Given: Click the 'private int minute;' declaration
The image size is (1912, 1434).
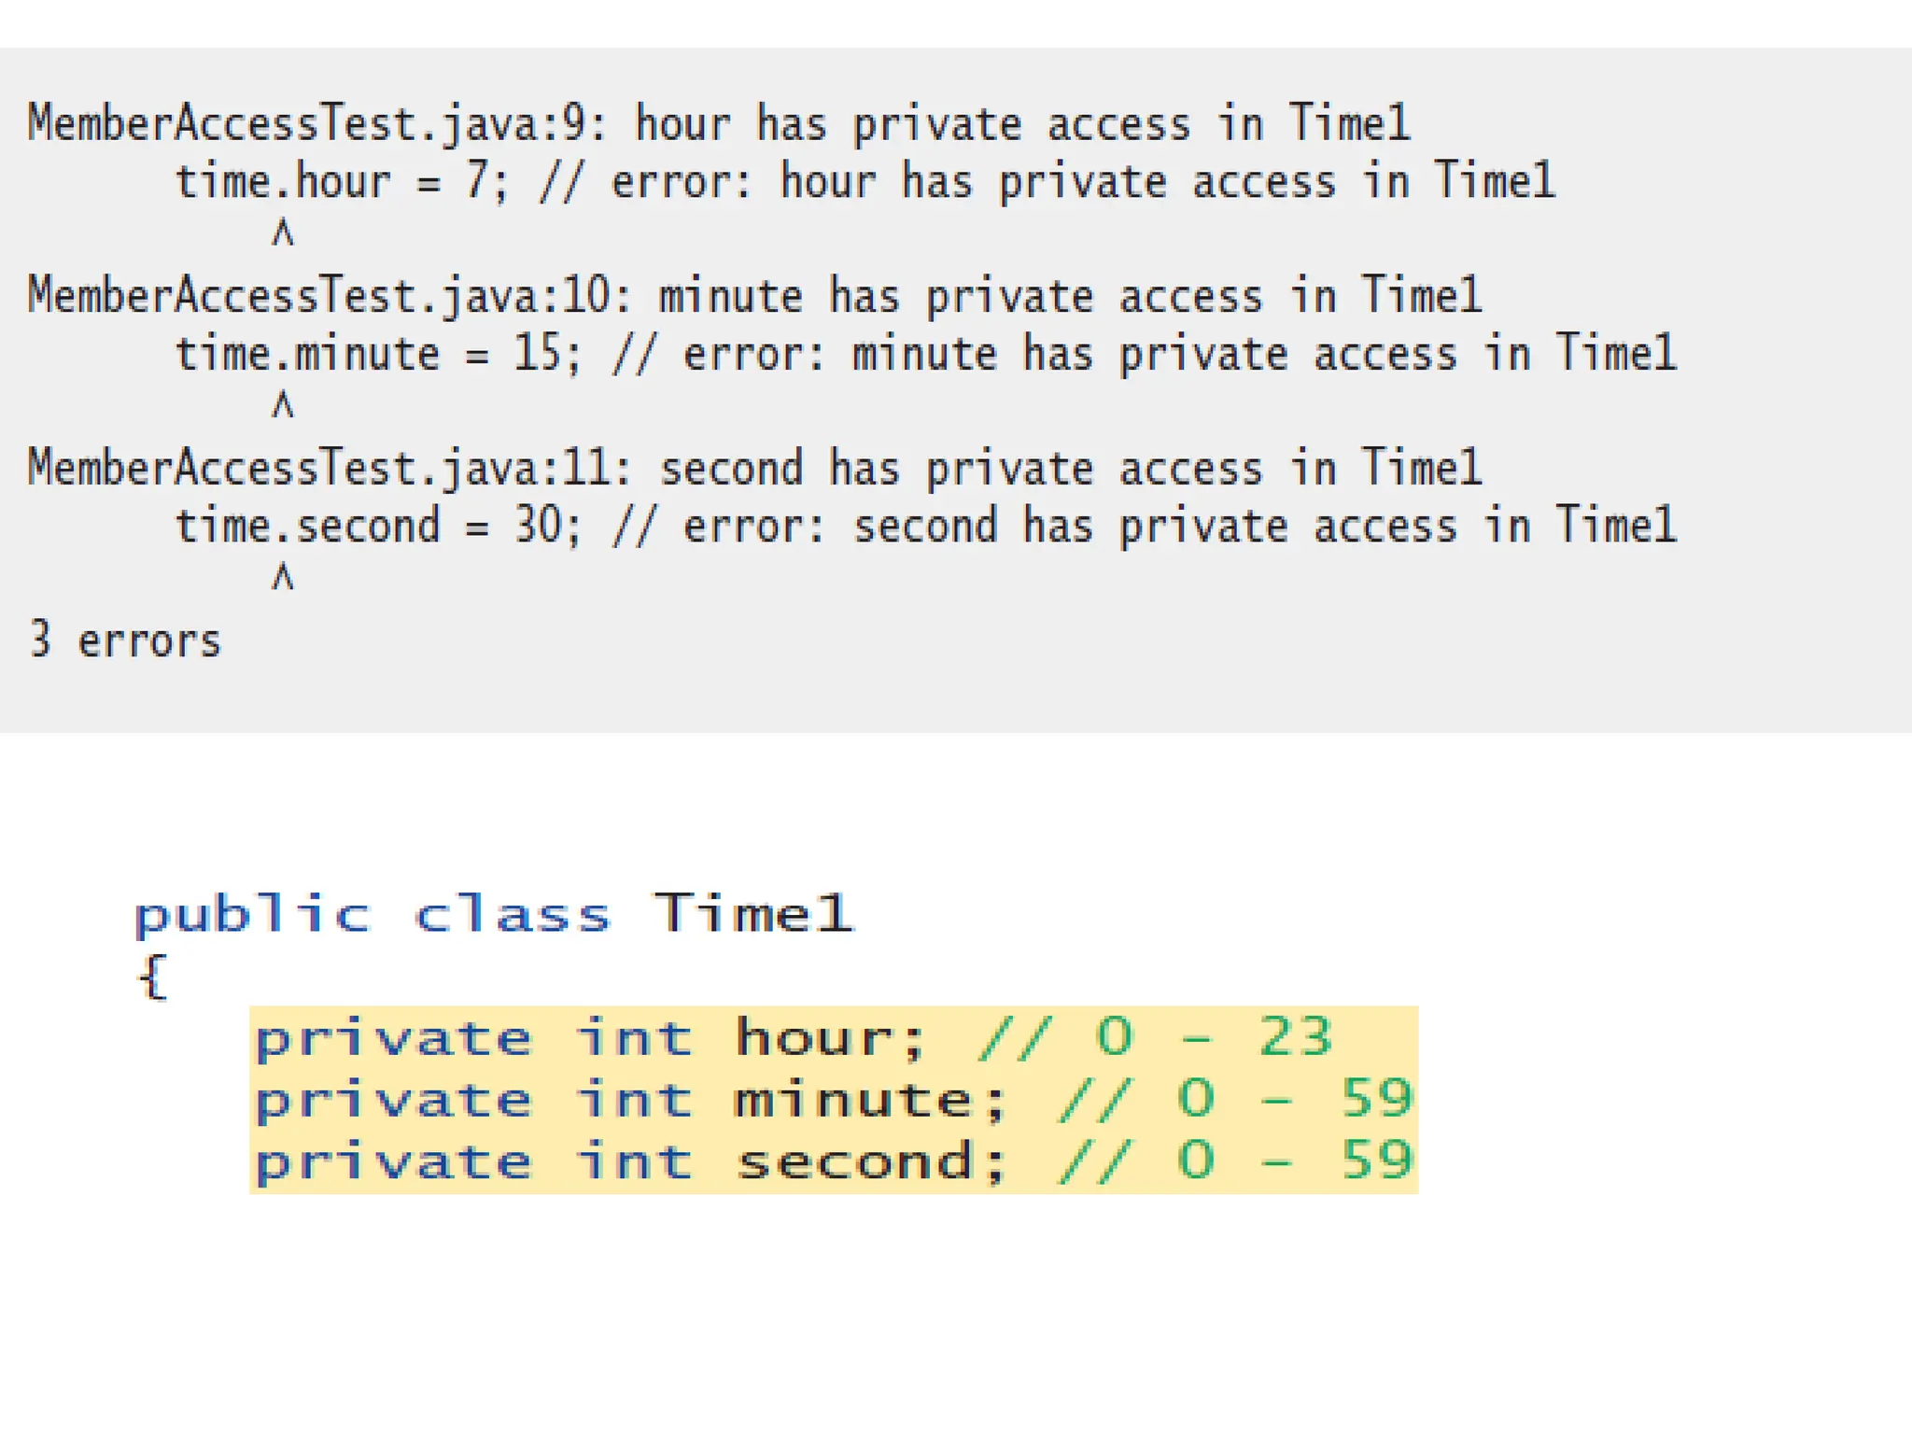Looking at the screenshot, I should pos(631,1100).
